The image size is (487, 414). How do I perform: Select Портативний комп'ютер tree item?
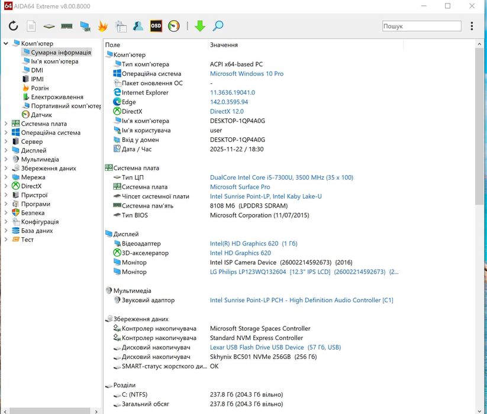pos(66,106)
